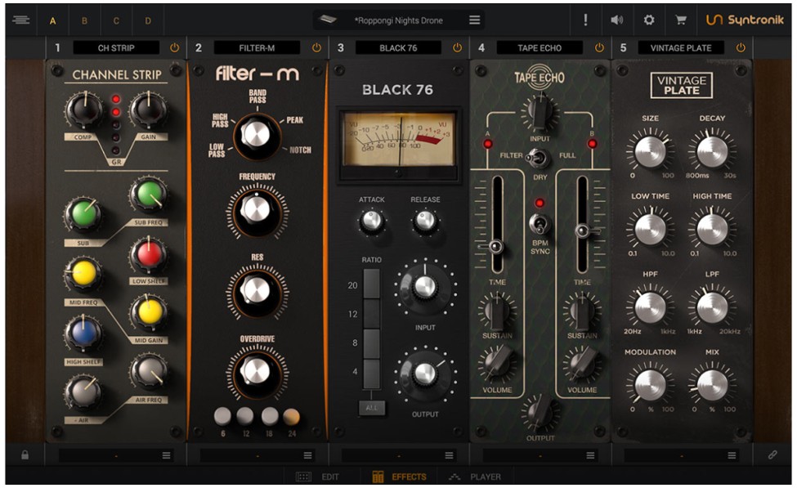Viewport: 797px width, 488px height.
Task: Disable the BLACK 76 effect power button
Action: tap(457, 48)
